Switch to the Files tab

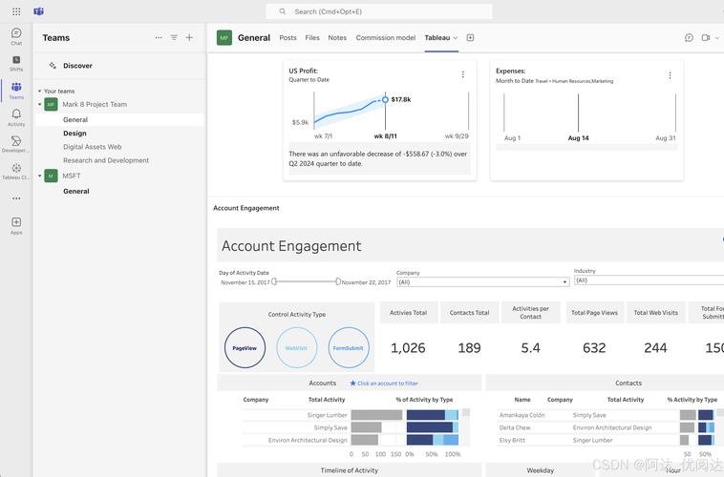coord(312,38)
